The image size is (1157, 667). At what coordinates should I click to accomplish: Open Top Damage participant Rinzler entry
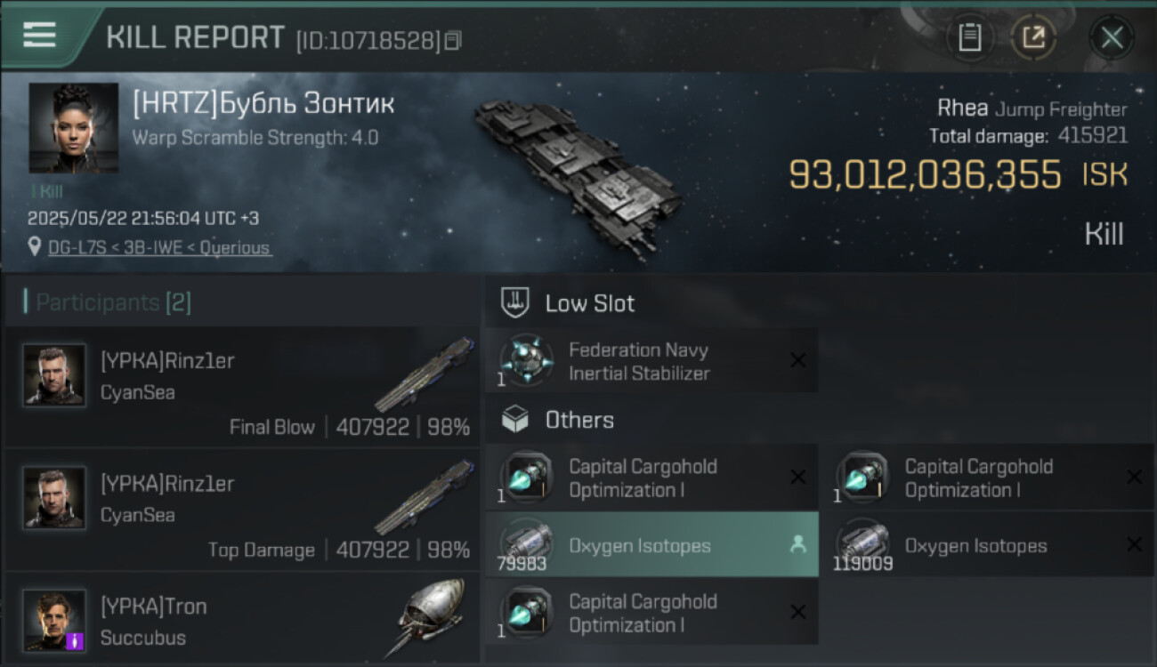[x=242, y=510]
